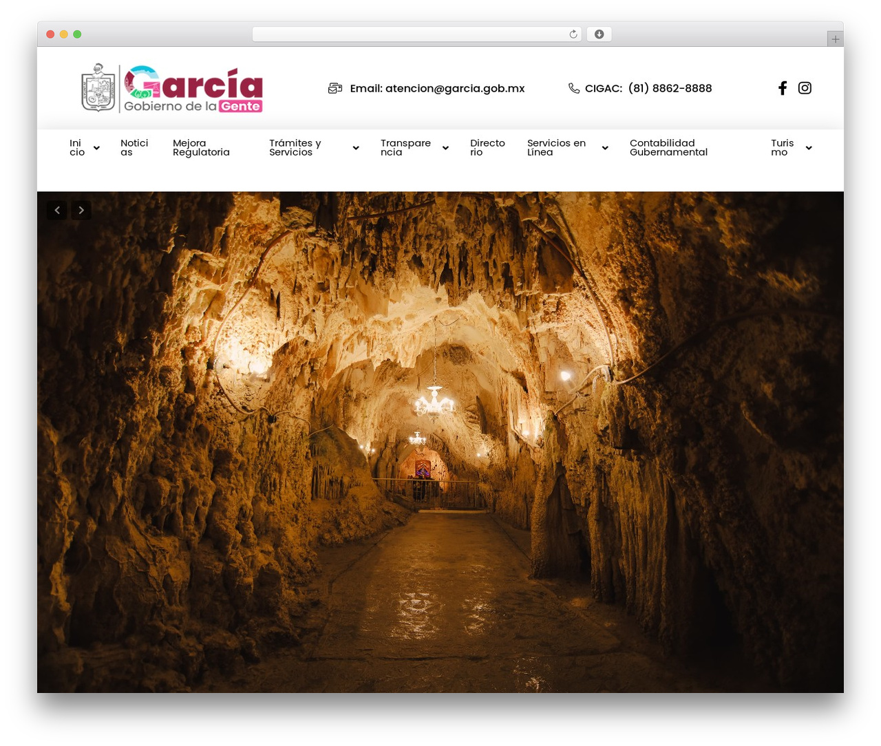The image size is (881, 746).
Task: Click the atencion@garcia.gob.mx email link
Action: coord(455,88)
